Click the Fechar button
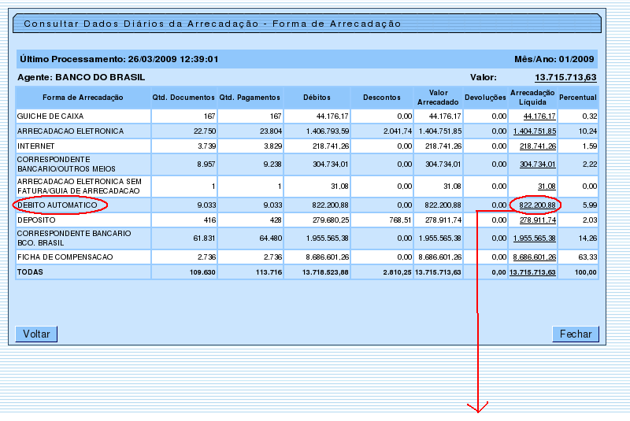The width and height of the screenshot is (630, 421). point(575,334)
